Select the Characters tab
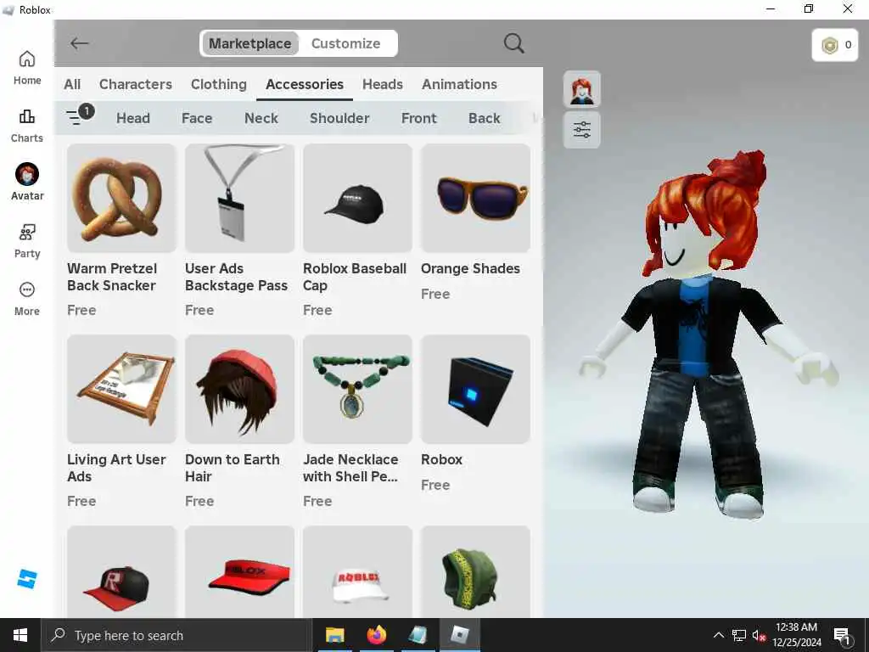Screen dimensions: 869x652 [136, 84]
